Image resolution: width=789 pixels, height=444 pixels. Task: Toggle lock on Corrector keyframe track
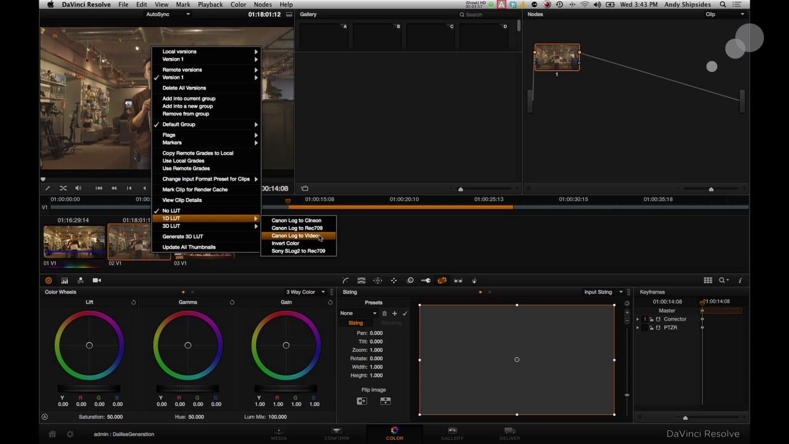click(651, 319)
